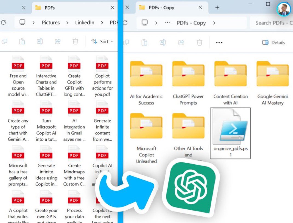Expand chevron after PDFs - Copy breadcrumb

(x=214, y=23)
